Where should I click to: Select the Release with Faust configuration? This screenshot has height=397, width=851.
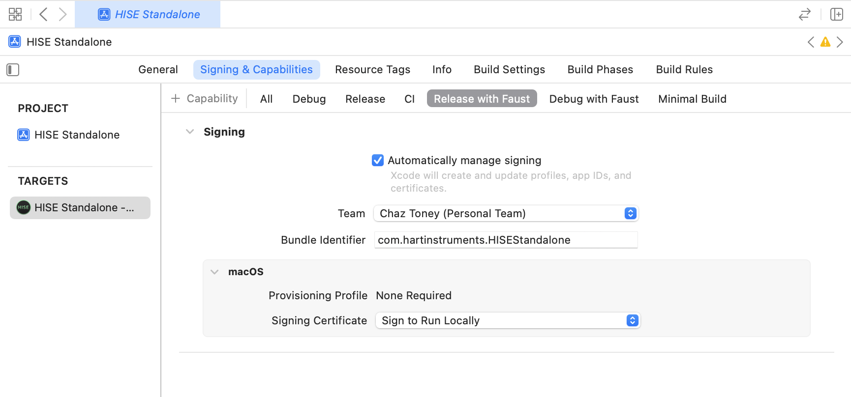coord(482,99)
